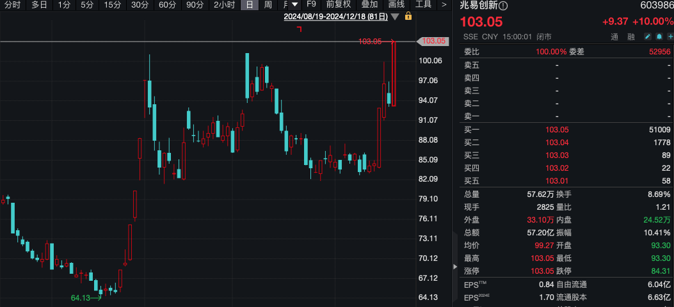Select the 15分 period tab
Viewport: 674px width, 307px height.
(112, 5)
